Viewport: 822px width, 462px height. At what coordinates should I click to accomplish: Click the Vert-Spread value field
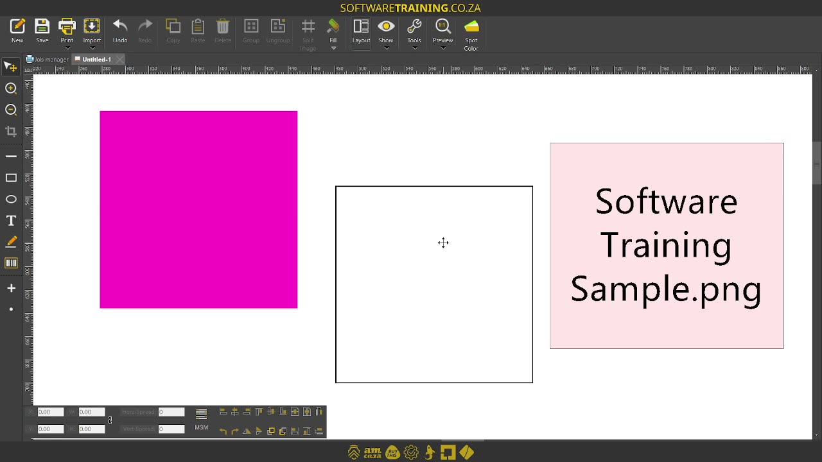[171, 429]
